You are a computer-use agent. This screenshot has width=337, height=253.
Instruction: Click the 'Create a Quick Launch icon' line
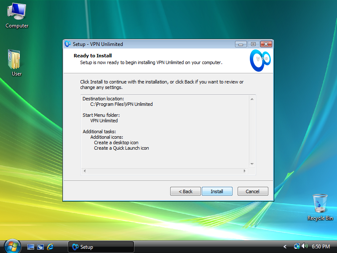point(121,148)
